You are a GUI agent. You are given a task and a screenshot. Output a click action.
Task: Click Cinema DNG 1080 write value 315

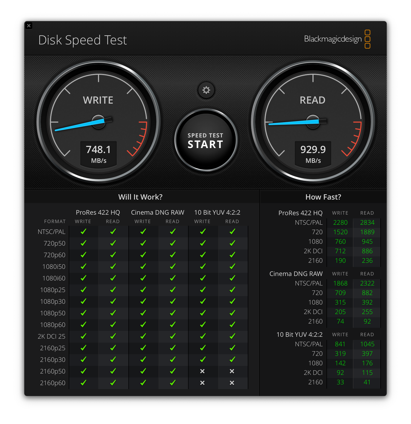pyautogui.click(x=340, y=302)
